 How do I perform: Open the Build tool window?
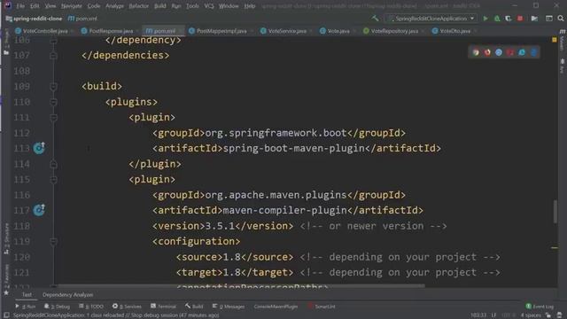pos(194,307)
